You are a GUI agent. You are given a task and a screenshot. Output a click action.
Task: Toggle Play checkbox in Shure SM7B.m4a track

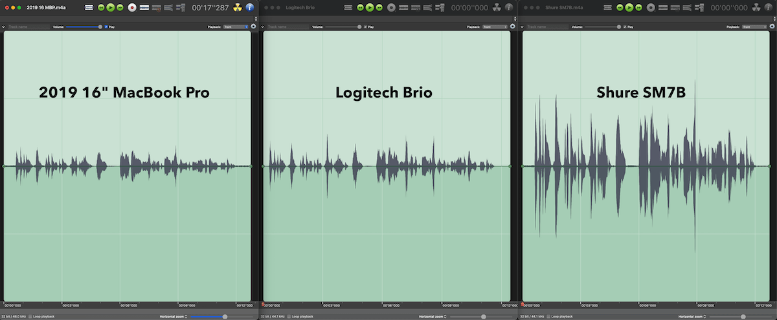click(625, 27)
